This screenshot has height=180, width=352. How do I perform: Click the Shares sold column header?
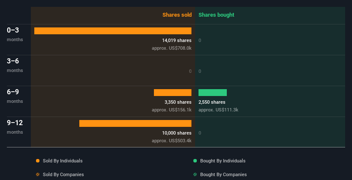click(177, 15)
